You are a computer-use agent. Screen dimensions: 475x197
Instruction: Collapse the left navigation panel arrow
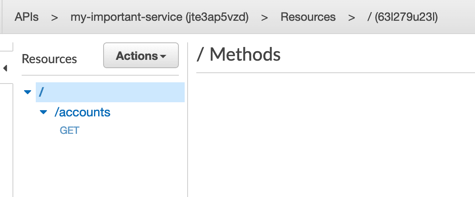tap(5, 69)
